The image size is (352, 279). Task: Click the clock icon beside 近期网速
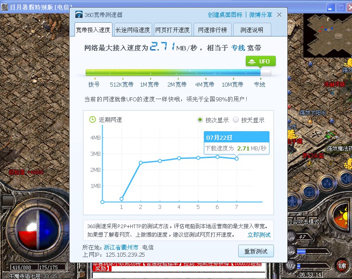[92, 120]
